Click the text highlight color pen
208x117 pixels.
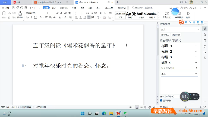60,17
